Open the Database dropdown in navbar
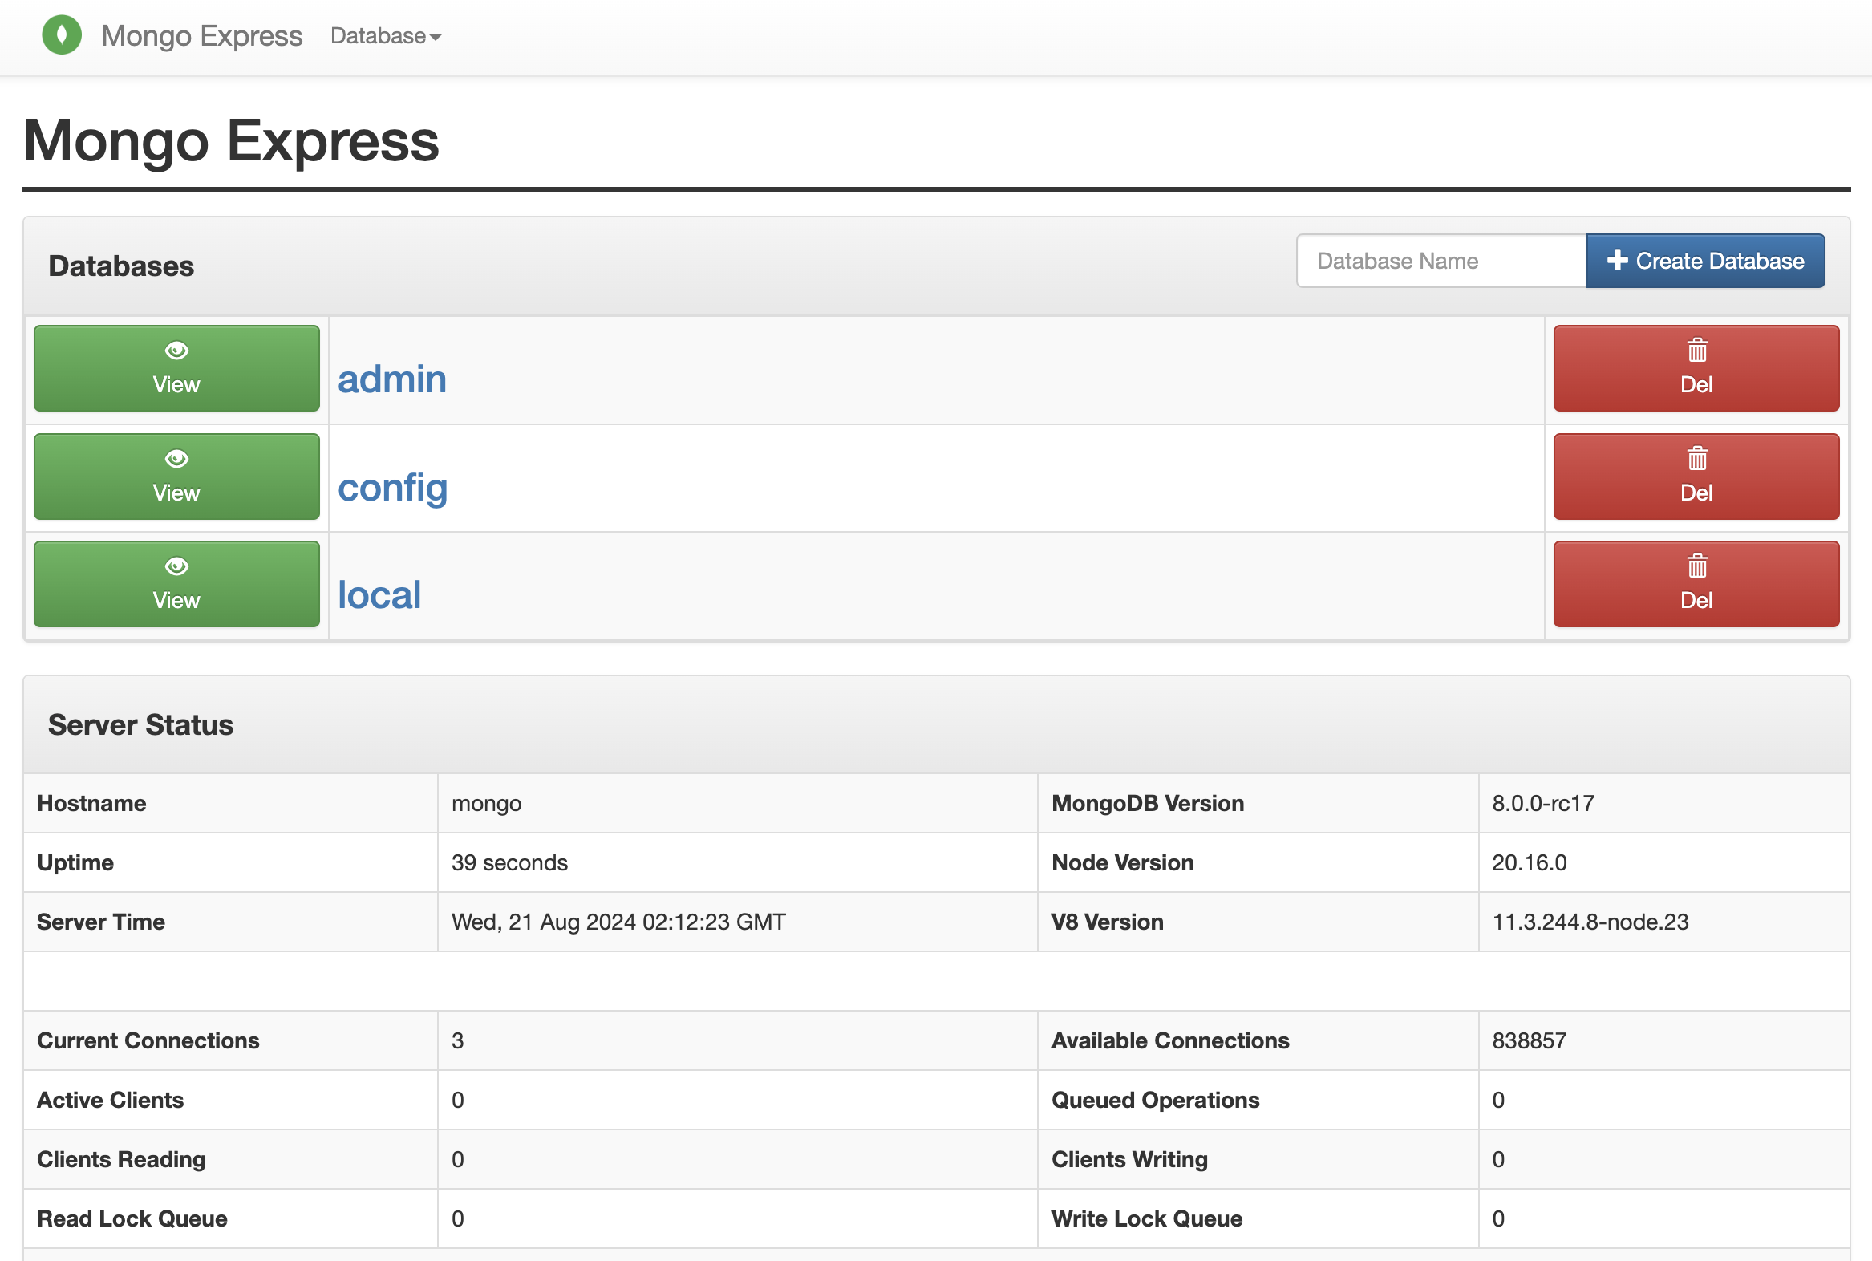1872x1261 pixels. point(378,36)
